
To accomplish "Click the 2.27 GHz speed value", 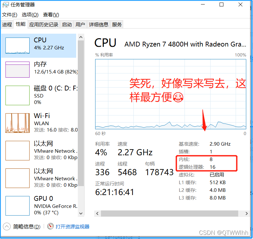I will pyautogui.click(x=135, y=152).
